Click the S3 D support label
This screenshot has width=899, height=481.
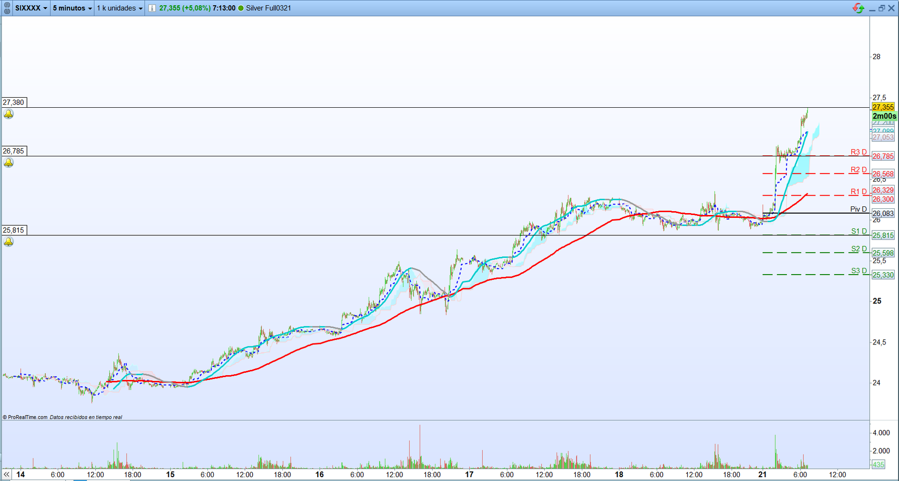coord(859,271)
